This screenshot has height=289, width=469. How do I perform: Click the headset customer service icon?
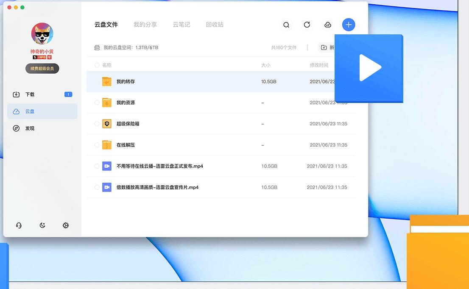[x=19, y=225]
